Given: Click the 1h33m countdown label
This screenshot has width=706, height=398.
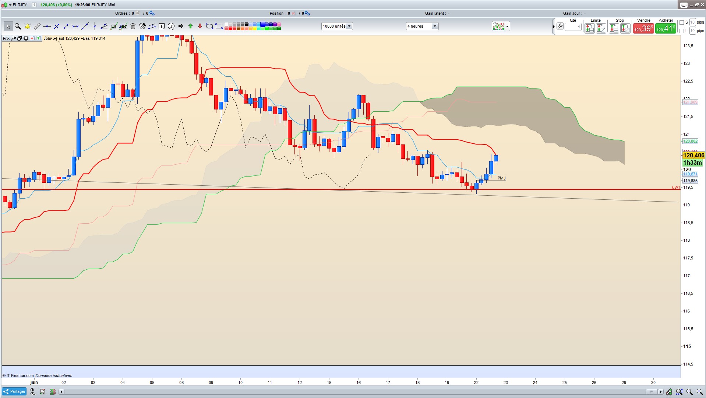Looking at the screenshot, I should [692, 163].
